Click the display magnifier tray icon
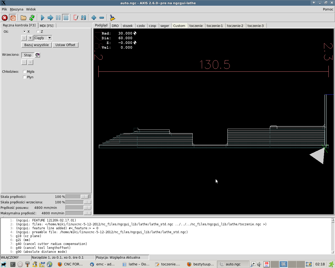The image size is (335, 268). [253, 264]
